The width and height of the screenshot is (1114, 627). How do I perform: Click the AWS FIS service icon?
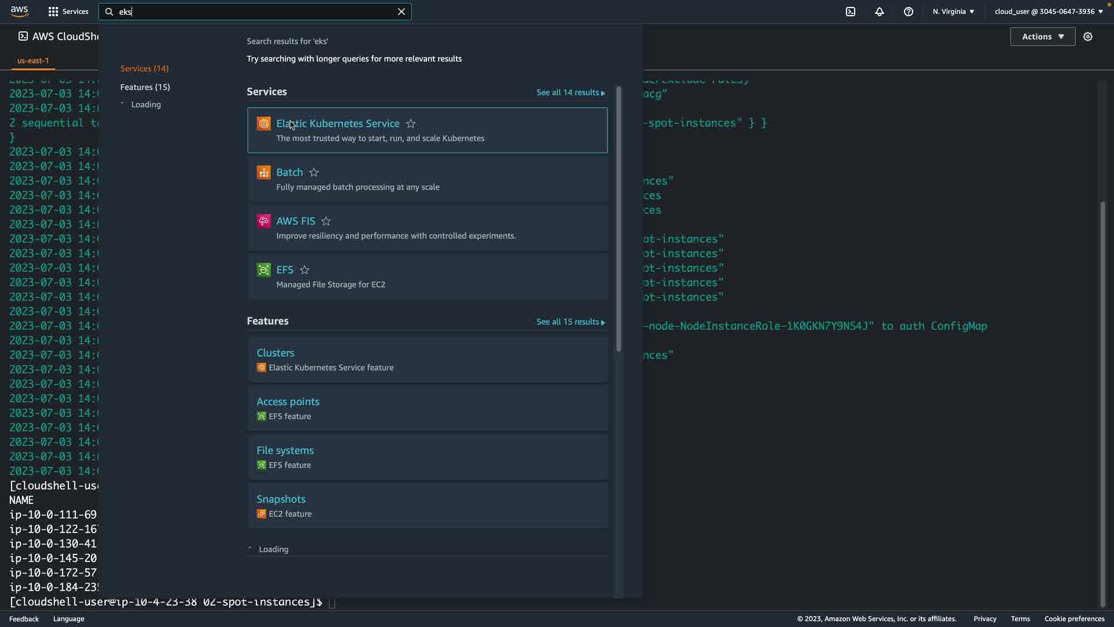[263, 221]
